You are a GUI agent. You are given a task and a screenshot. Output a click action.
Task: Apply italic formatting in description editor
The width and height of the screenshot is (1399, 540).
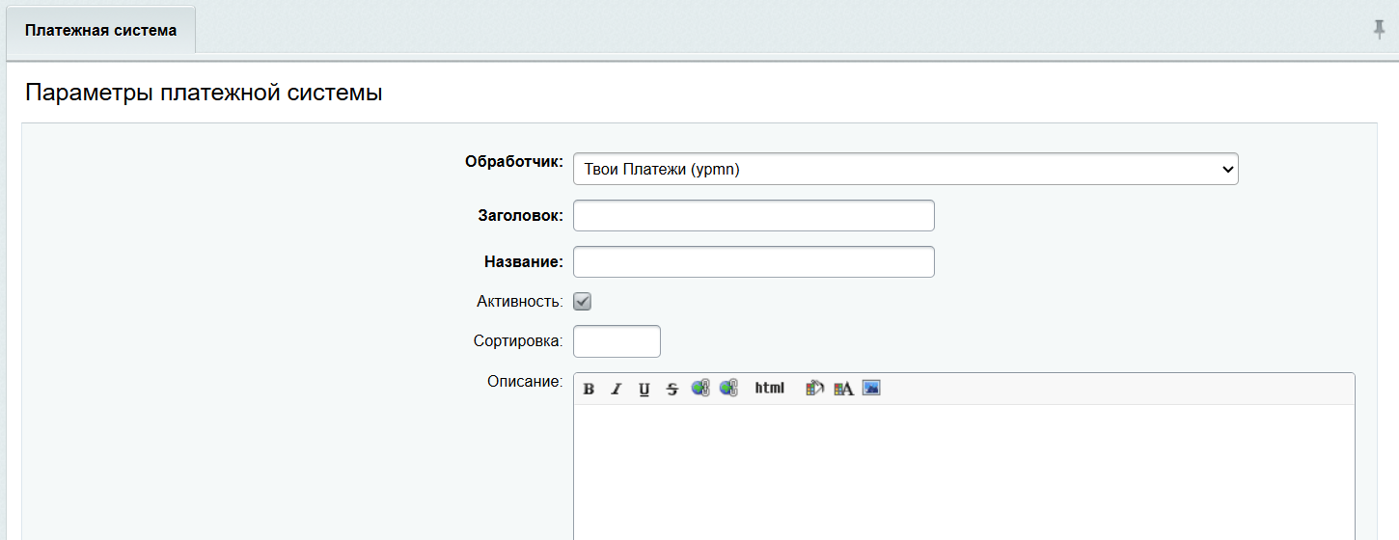click(x=617, y=389)
